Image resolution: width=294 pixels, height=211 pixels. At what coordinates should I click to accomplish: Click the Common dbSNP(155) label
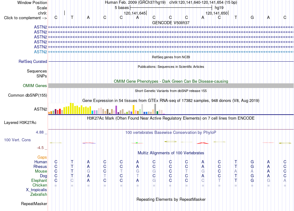(28, 95)
